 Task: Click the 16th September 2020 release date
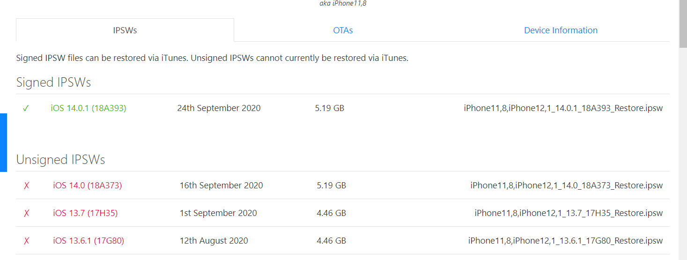222,186
